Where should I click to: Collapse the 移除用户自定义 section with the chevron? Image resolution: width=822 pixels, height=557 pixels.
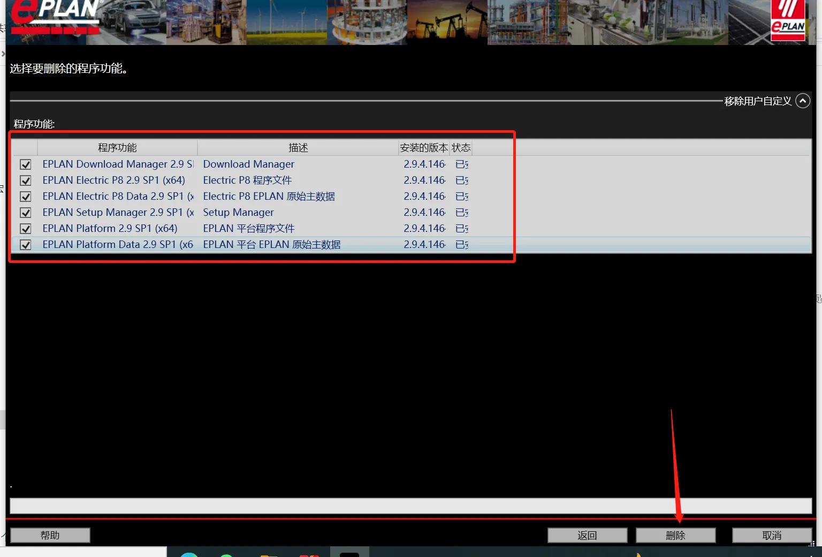[x=803, y=101]
